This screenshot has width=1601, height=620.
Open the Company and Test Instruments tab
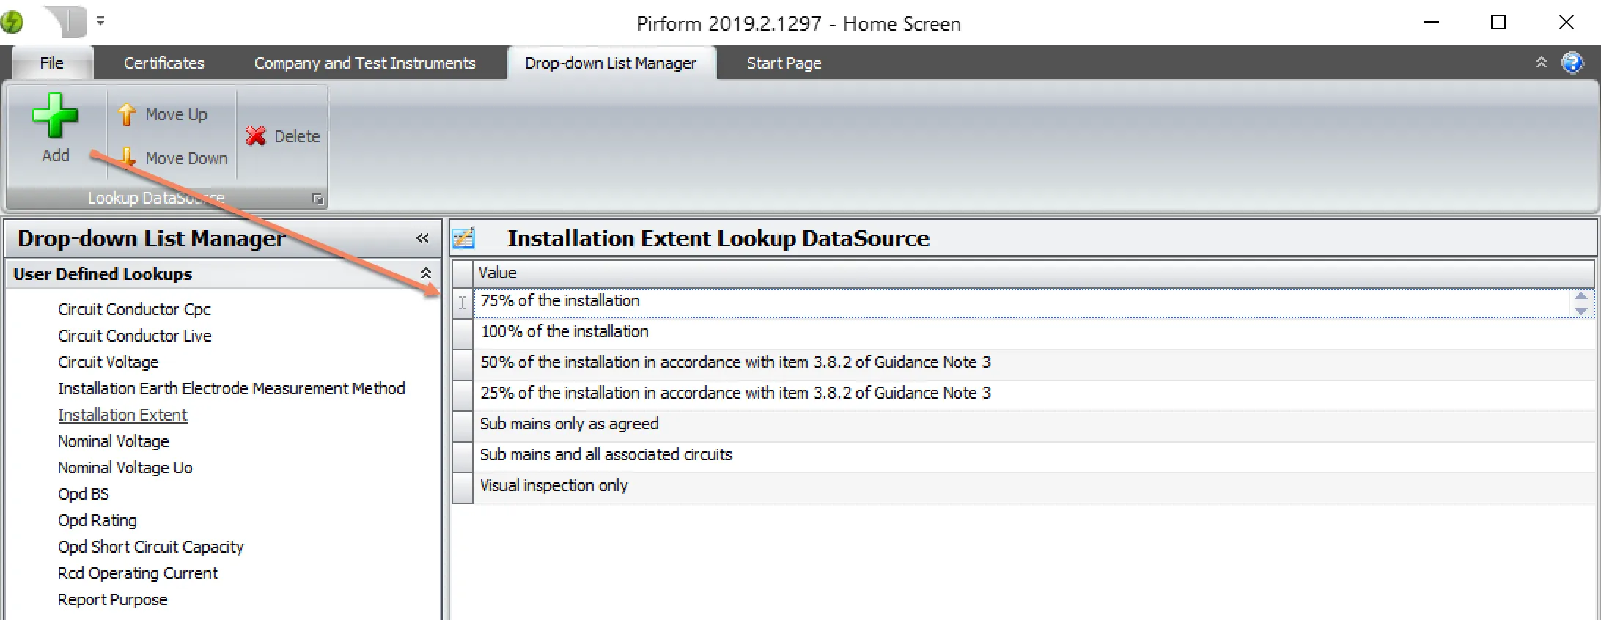click(364, 63)
